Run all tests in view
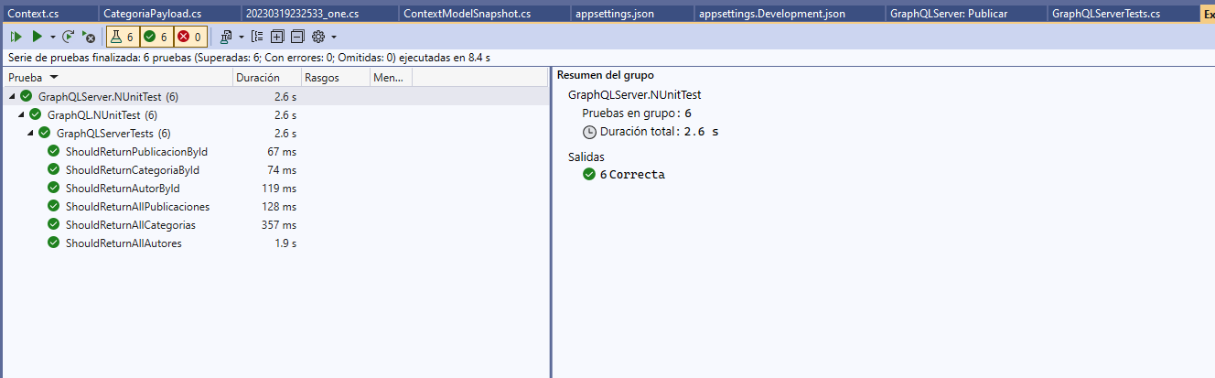The image size is (1215, 378). tap(16, 37)
